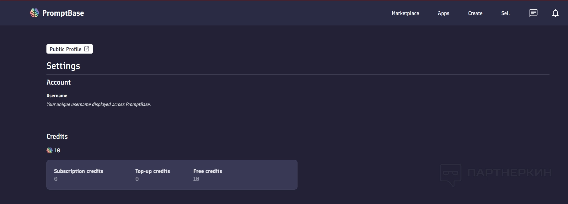Click the Credits section heading
568x204 pixels.
tap(57, 137)
